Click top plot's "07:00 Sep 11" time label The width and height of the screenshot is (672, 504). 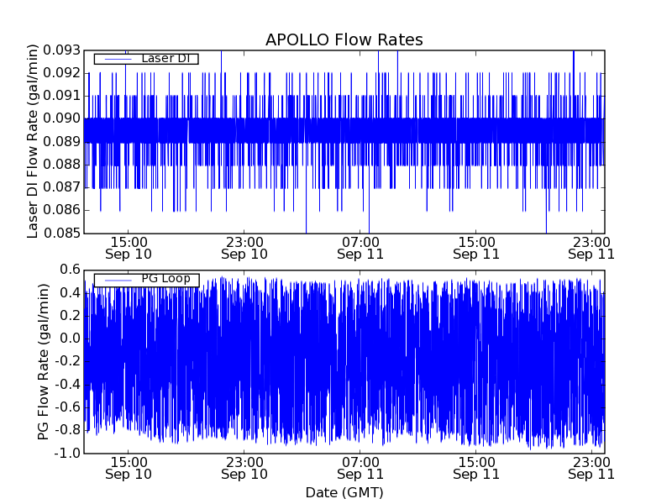tap(360, 247)
